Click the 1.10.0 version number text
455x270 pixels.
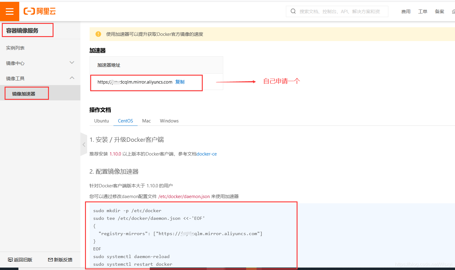[115, 154]
